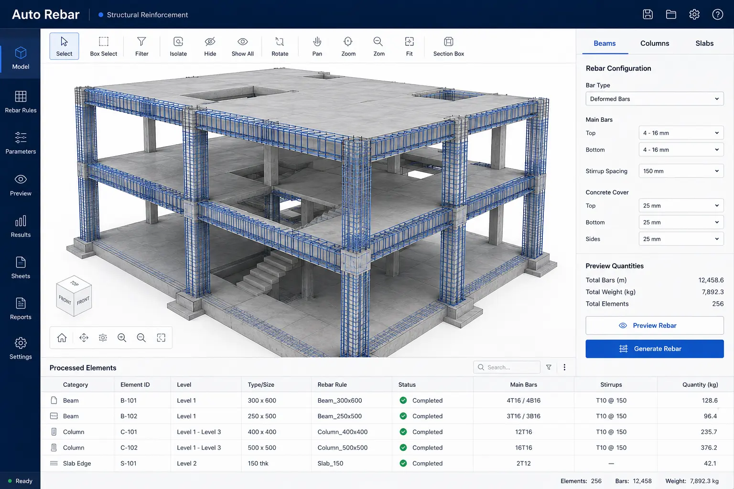734x489 pixels.
Task: Select the C-101 element row
Action: (387, 432)
